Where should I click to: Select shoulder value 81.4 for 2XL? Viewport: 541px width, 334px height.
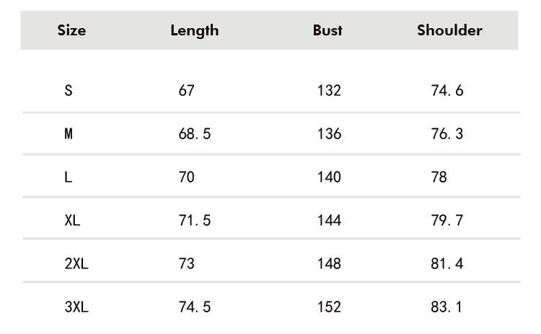[x=447, y=264]
